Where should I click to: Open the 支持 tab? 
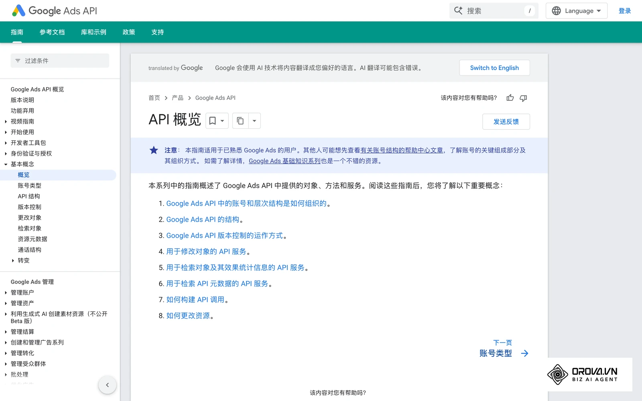(x=158, y=32)
